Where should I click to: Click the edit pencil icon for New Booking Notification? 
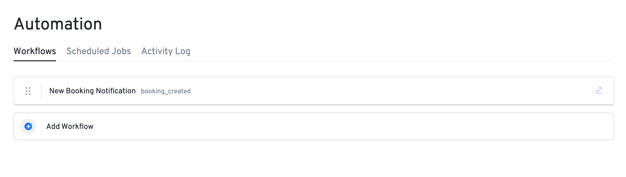[599, 91]
